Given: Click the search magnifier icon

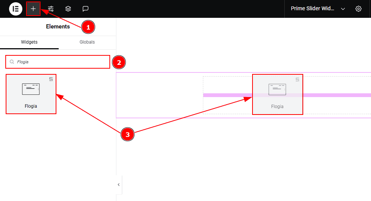Looking at the screenshot, I should click(x=12, y=62).
